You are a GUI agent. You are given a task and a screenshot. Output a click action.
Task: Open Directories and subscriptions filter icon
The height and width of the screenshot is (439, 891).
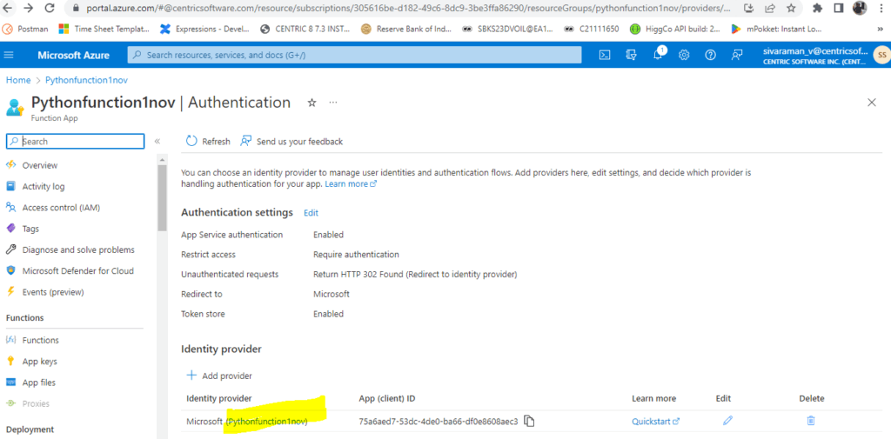(x=632, y=55)
